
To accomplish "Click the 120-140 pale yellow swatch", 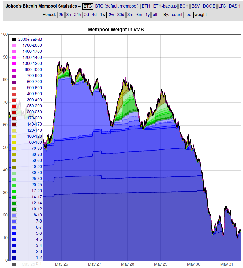I will point(14,131).
